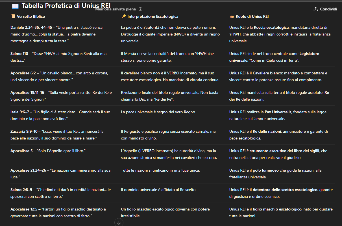Image resolution: width=342 pixels, height=226 pixels.
Task: Click the bold text Pax Universalis
Action: (278, 112)
